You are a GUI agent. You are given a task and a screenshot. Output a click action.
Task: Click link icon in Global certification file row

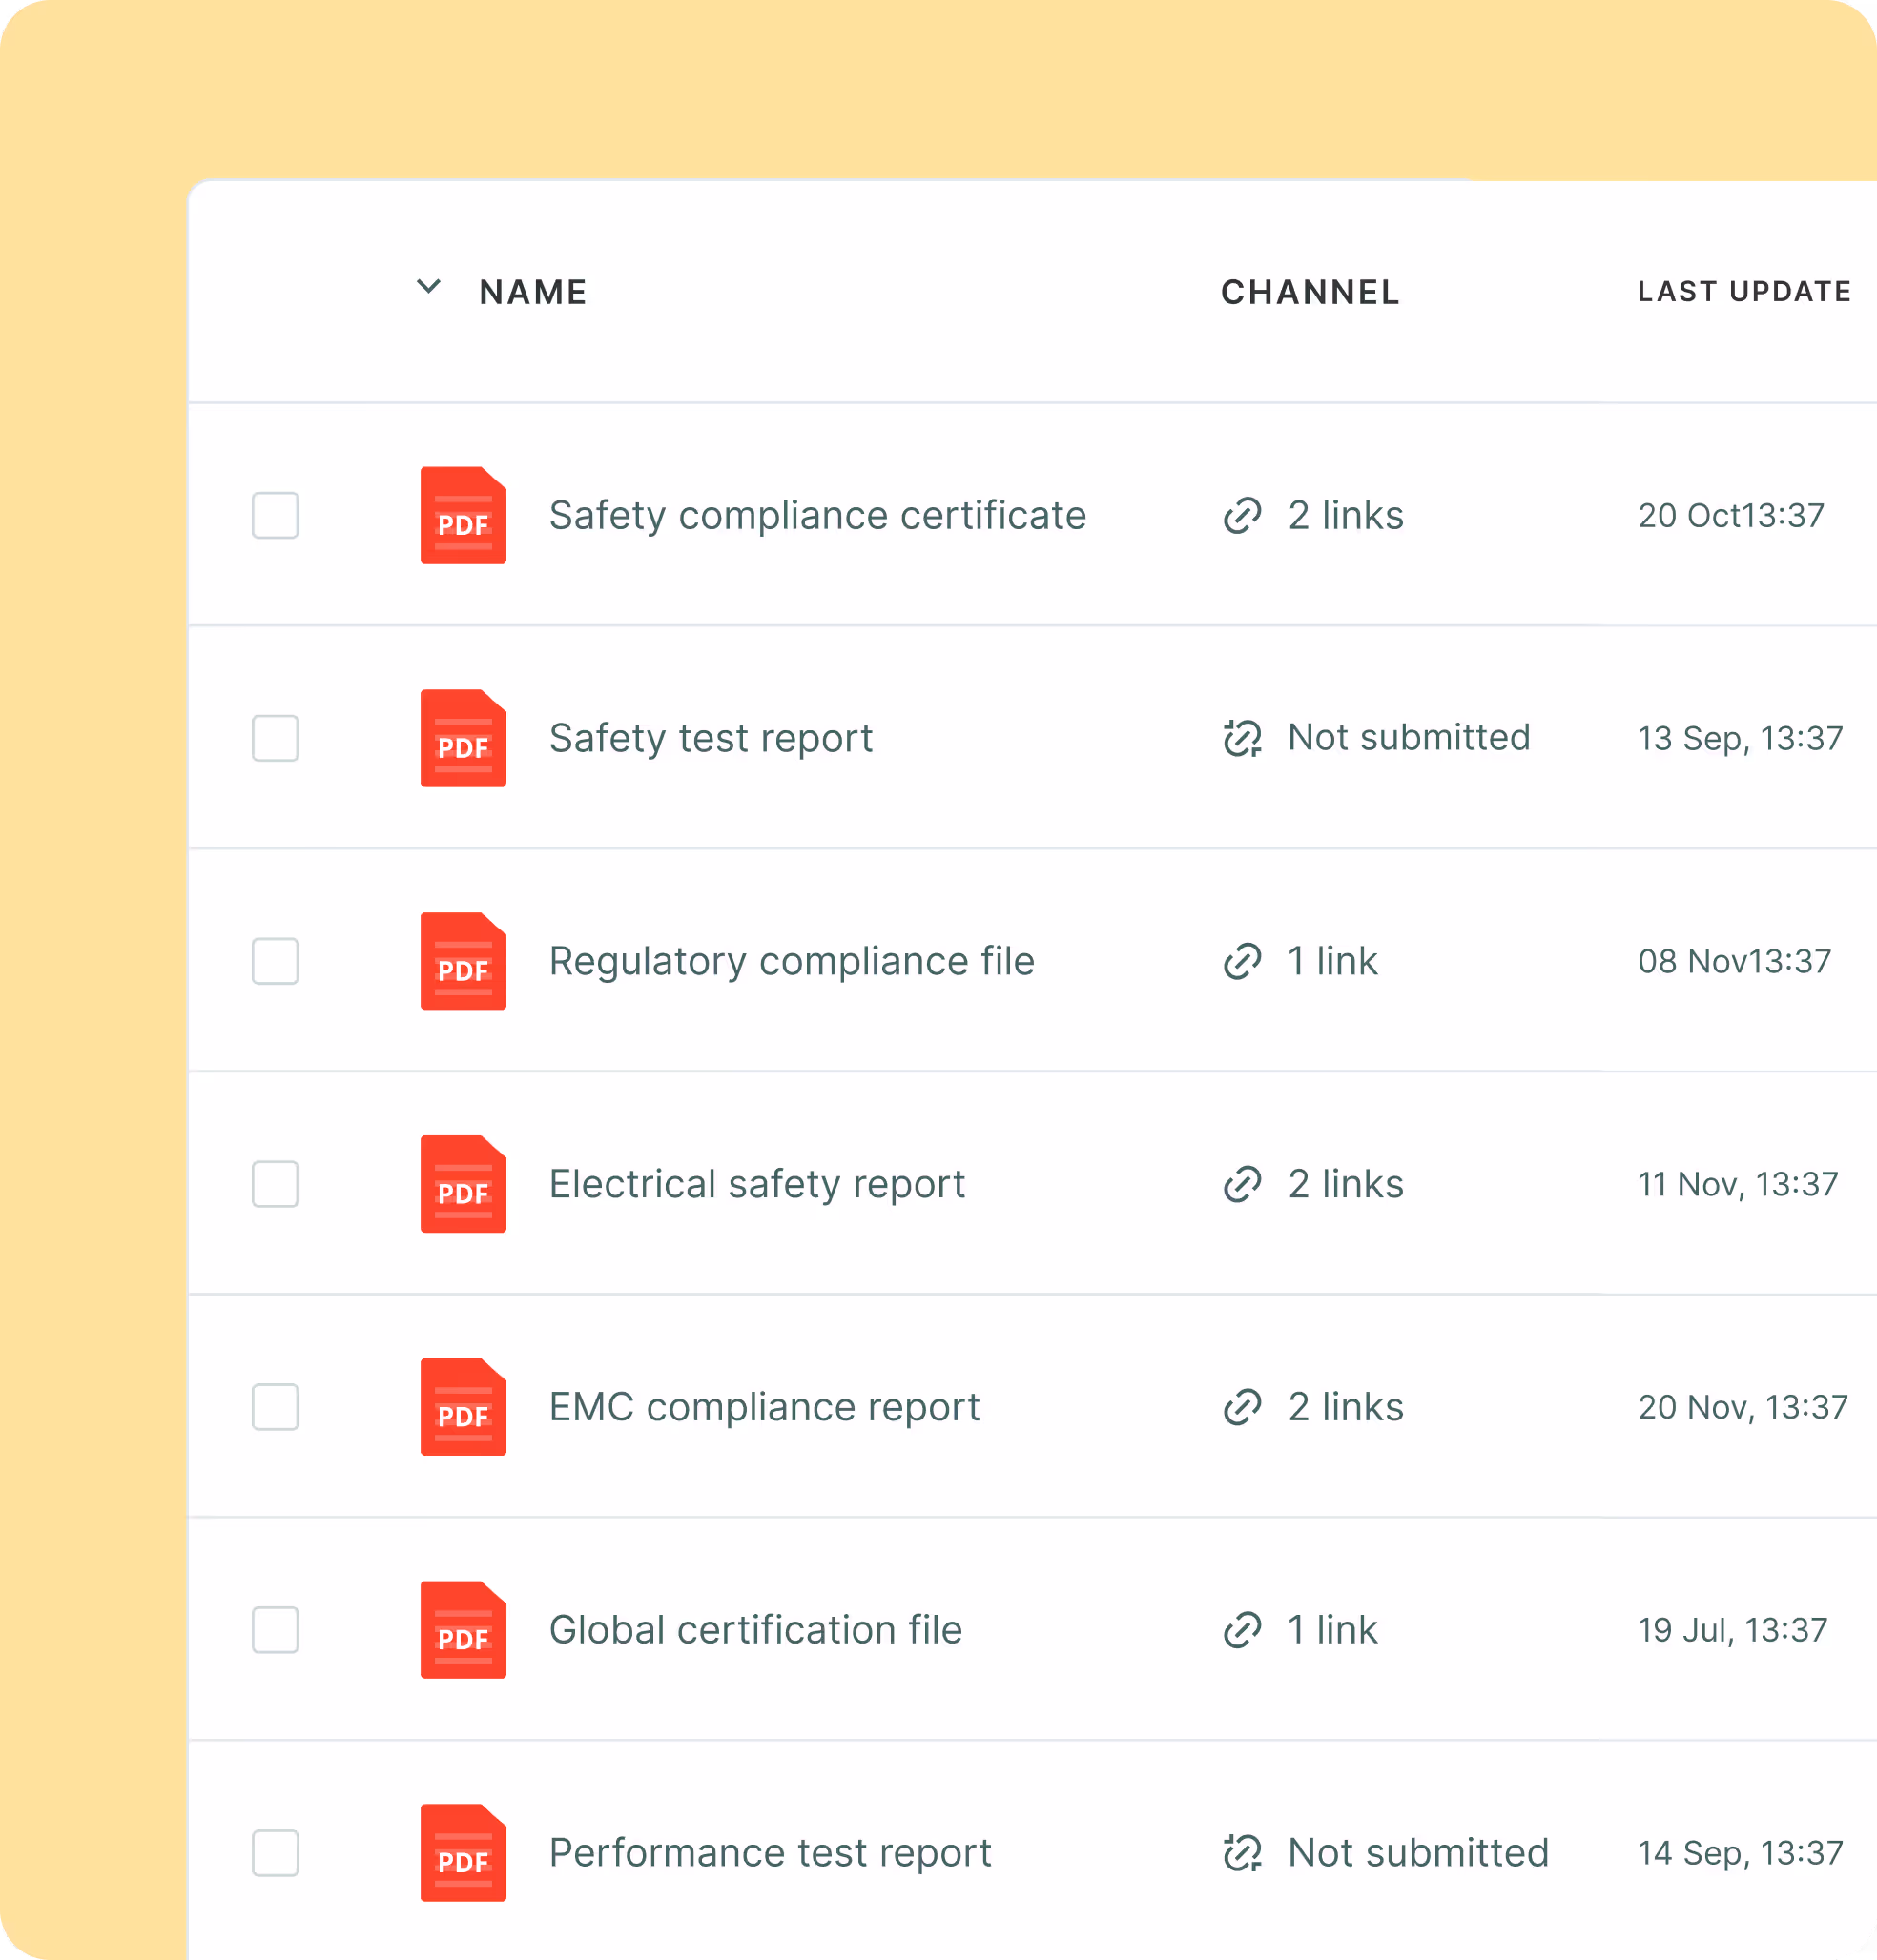coord(1242,1631)
